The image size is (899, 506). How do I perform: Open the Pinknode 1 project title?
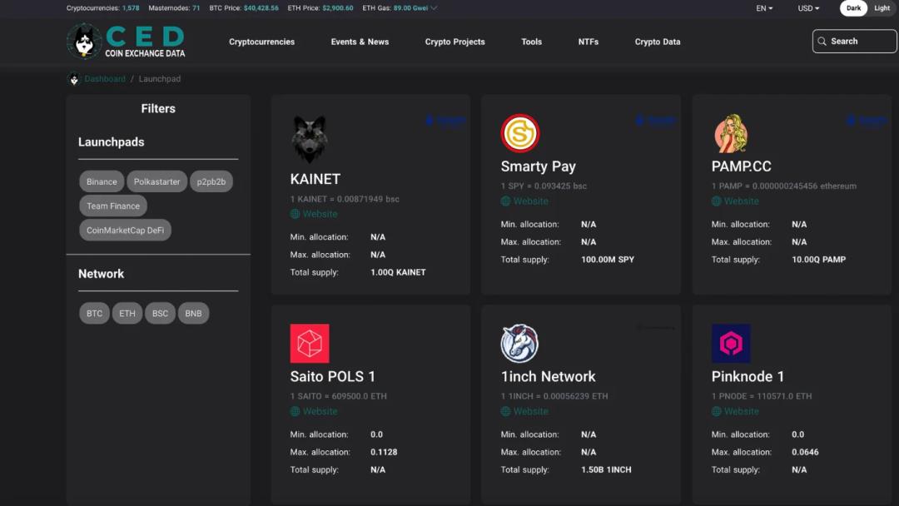point(748,376)
